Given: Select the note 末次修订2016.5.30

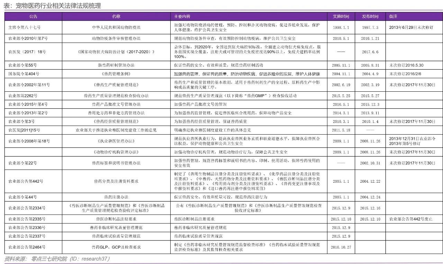Looking at the screenshot, I should [406, 65].
